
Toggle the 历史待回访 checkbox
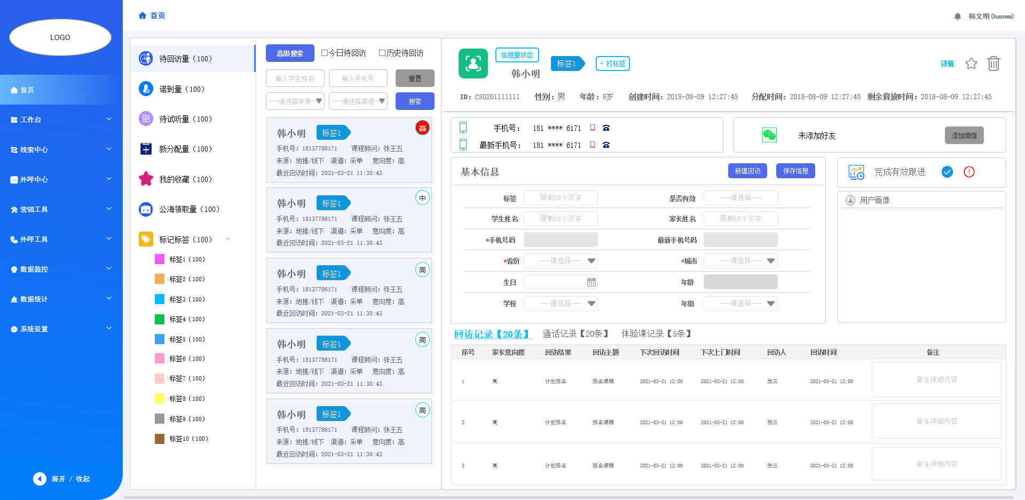click(x=382, y=53)
